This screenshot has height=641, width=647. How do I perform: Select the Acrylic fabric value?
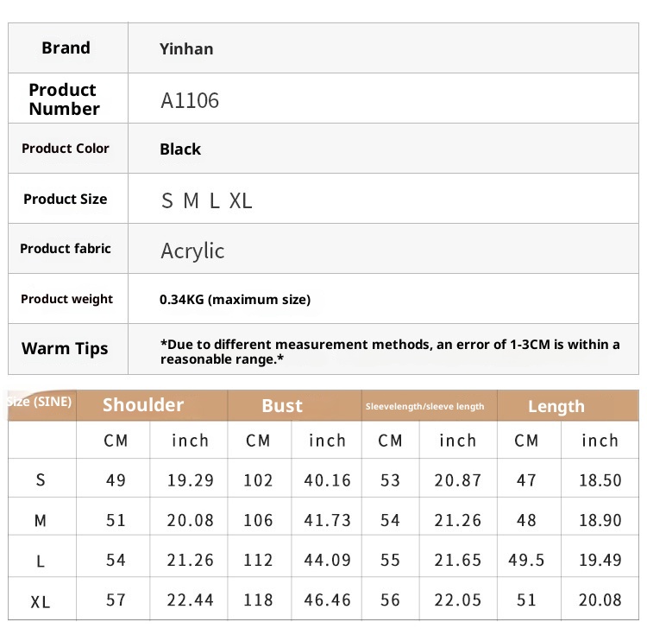pos(192,251)
